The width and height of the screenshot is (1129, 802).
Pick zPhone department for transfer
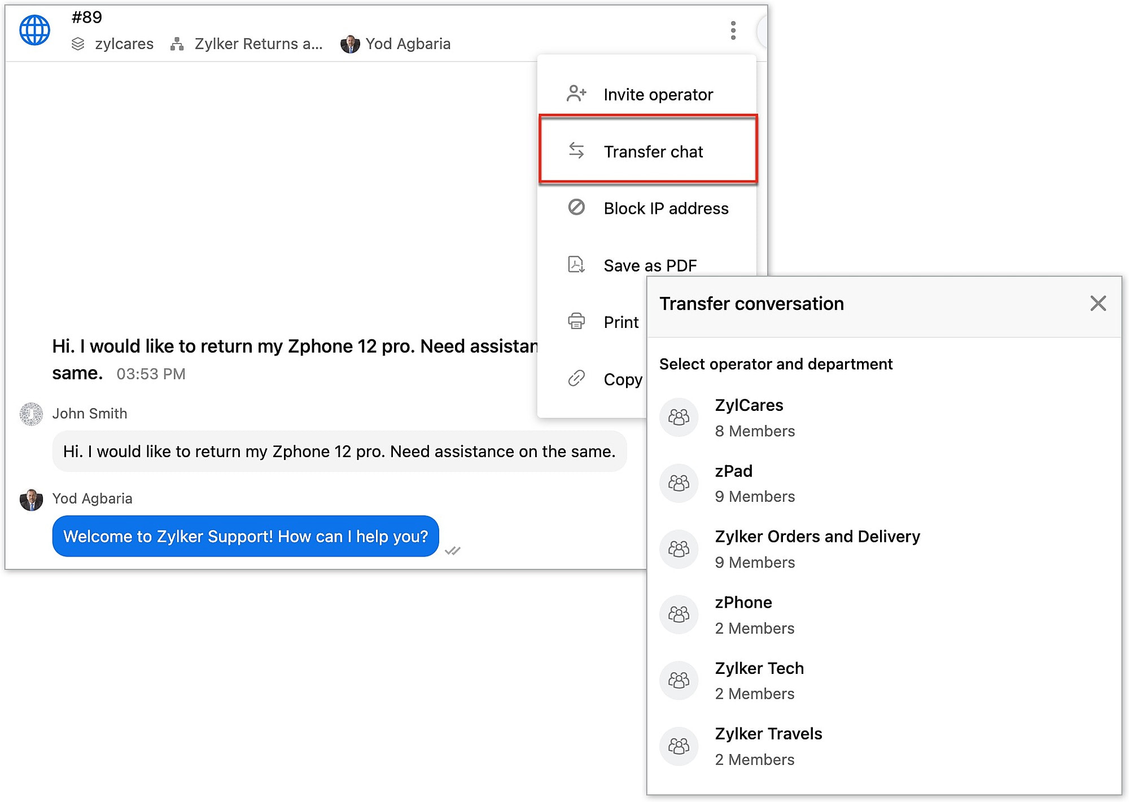coord(743,615)
